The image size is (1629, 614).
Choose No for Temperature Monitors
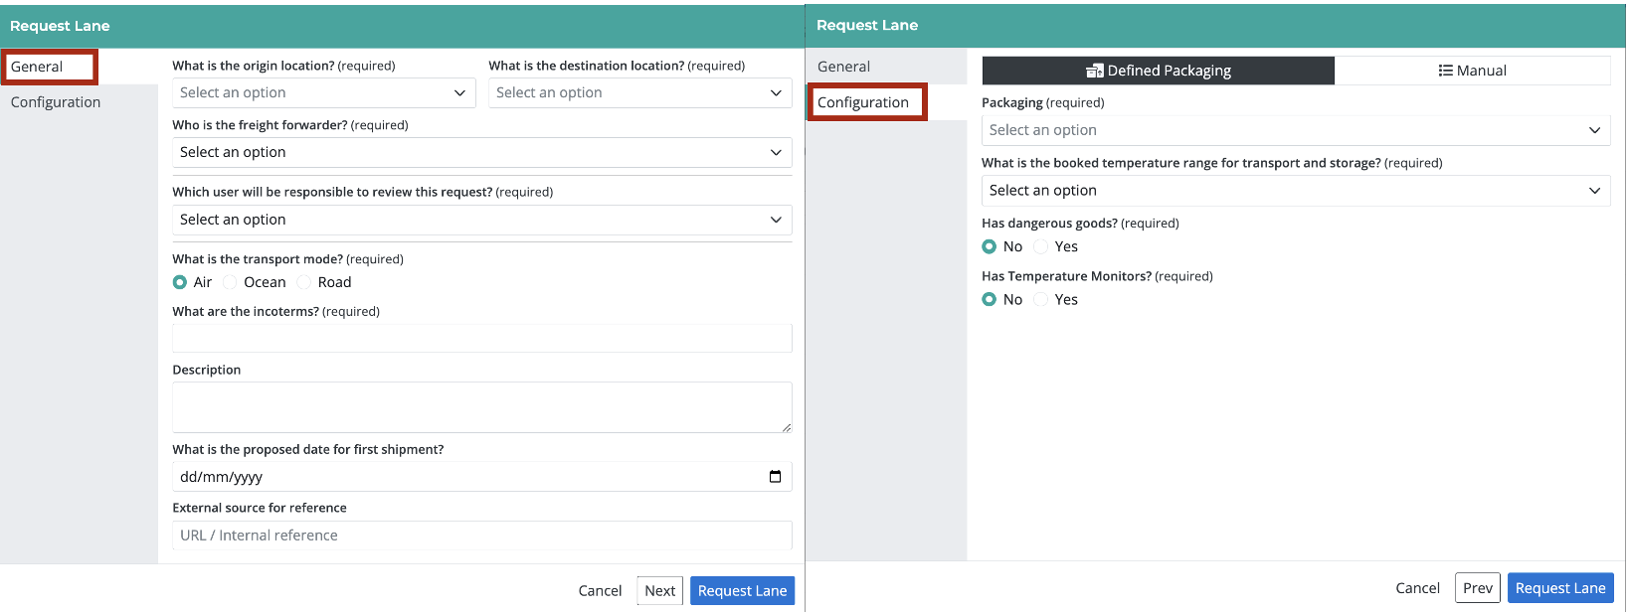(989, 299)
